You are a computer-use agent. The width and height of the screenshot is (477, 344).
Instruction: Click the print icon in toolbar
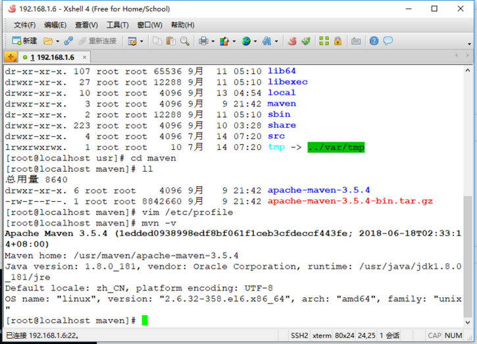[x=203, y=41]
